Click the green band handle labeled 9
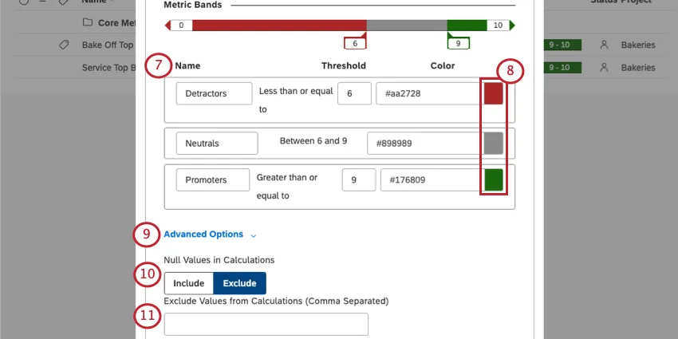Viewport: 678px width, 339px height. pos(458,43)
